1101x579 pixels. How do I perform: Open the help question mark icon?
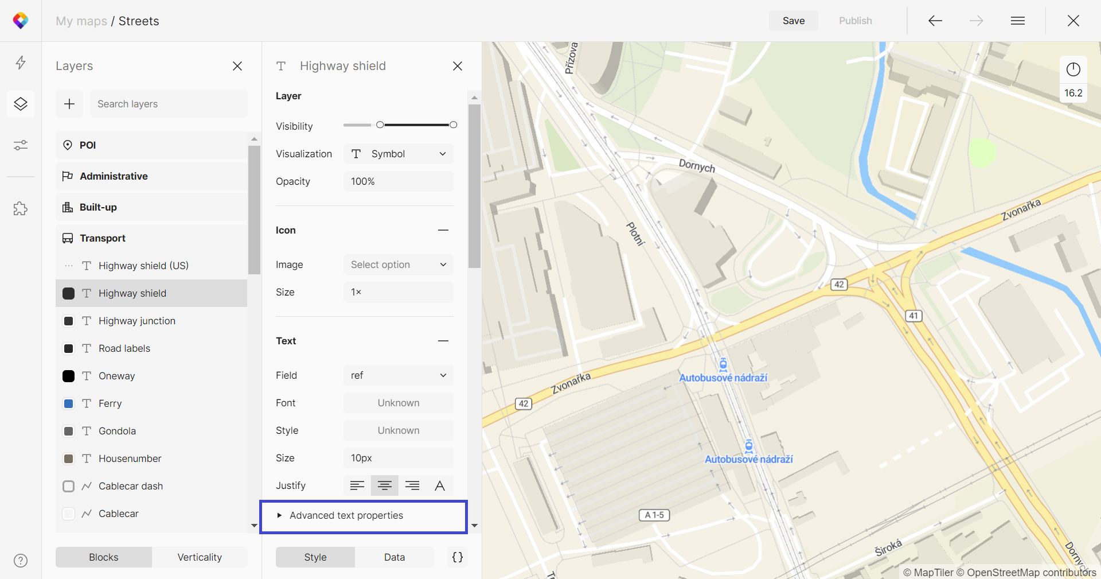pos(21,561)
